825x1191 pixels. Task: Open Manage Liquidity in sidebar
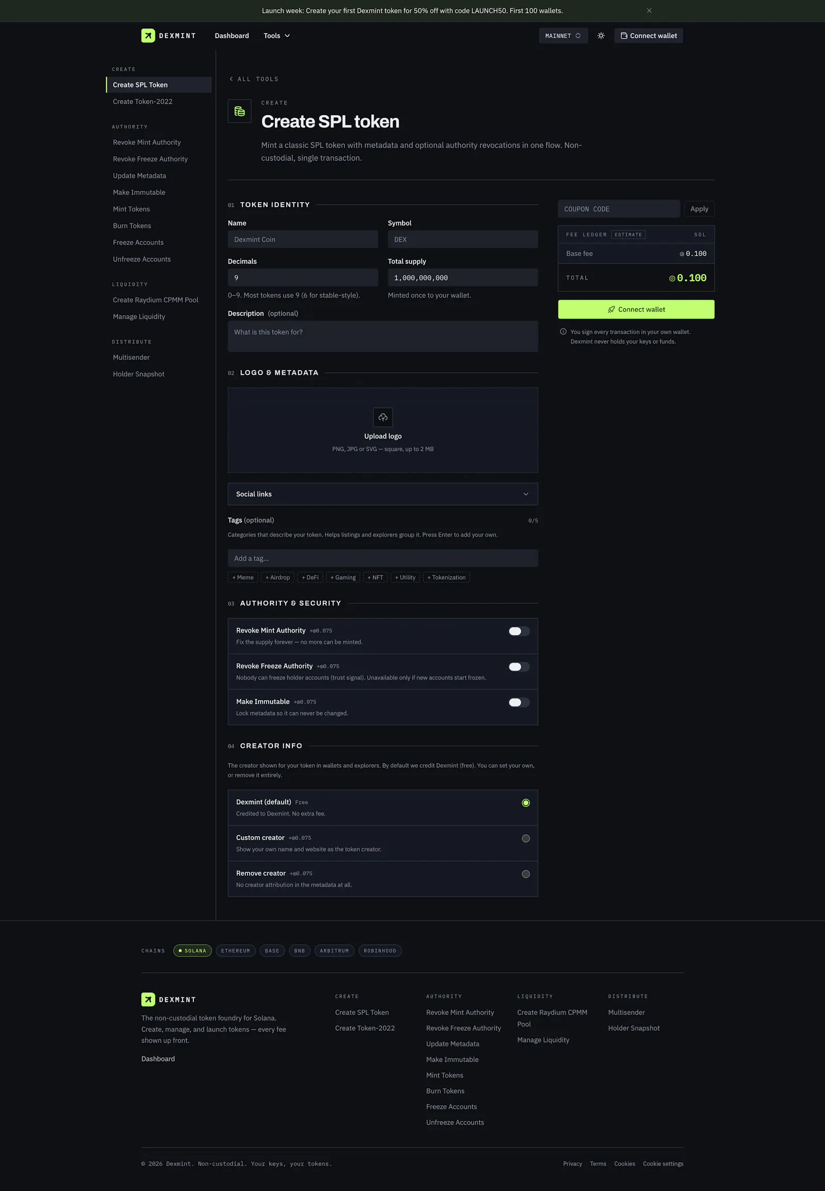159,317
